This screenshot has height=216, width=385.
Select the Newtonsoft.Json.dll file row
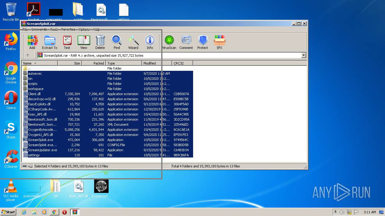click(107, 119)
